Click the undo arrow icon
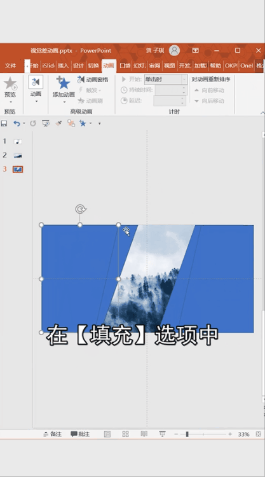Image resolution: width=265 pixels, height=477 pixels. [x=17, y=123]
